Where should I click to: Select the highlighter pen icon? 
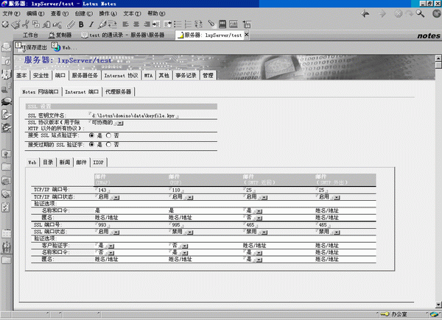click(x=102, y=24)
